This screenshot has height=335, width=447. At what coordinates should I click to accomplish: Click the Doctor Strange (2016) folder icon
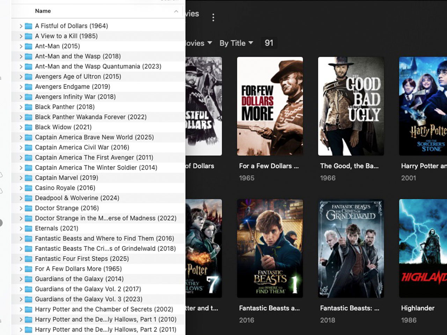[29, 208]
